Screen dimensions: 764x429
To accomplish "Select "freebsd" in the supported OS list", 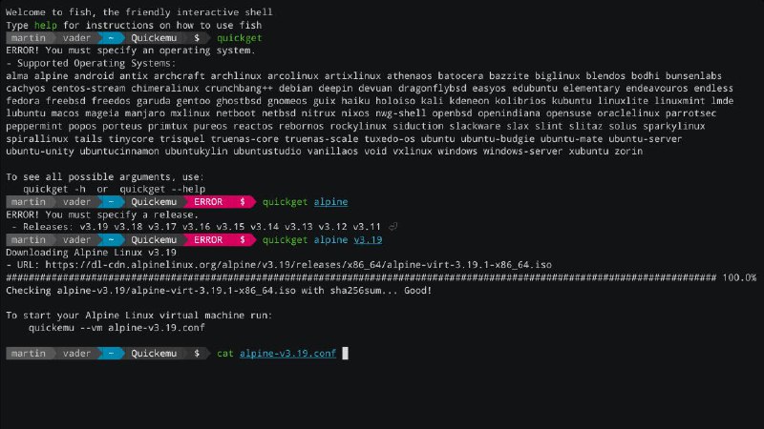I will 65,101.
